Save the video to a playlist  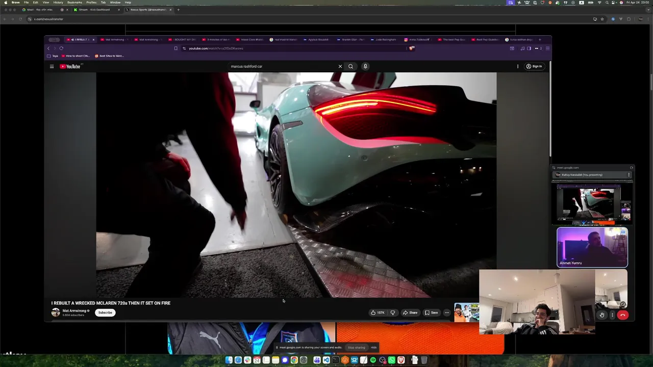click(x=432, y=312)
